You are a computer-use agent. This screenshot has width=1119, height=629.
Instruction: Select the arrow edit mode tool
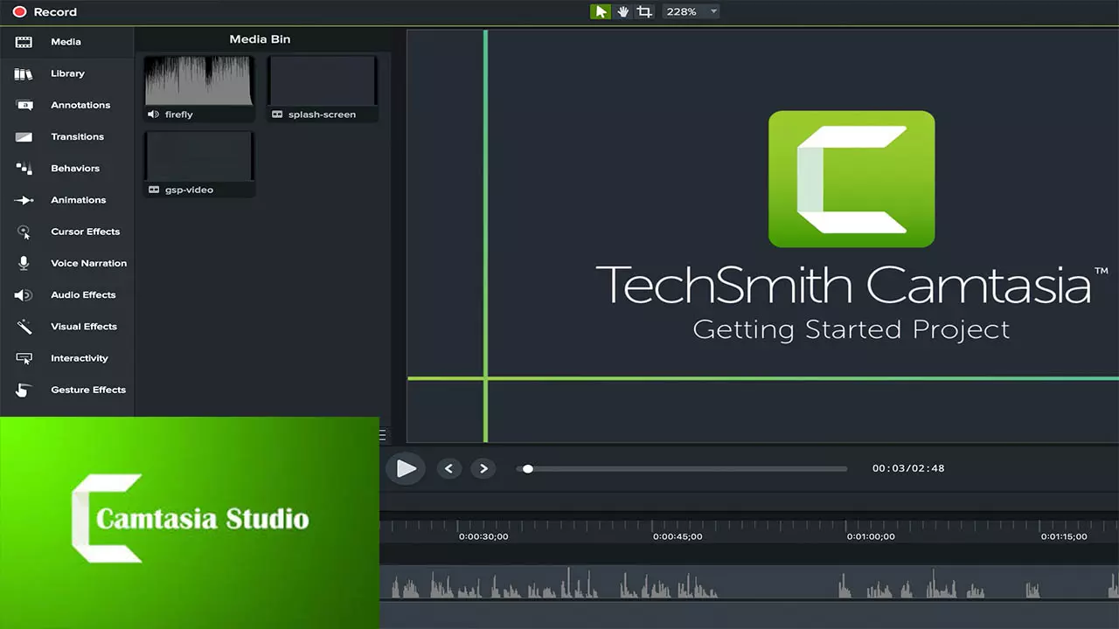[x=600, y=11]
